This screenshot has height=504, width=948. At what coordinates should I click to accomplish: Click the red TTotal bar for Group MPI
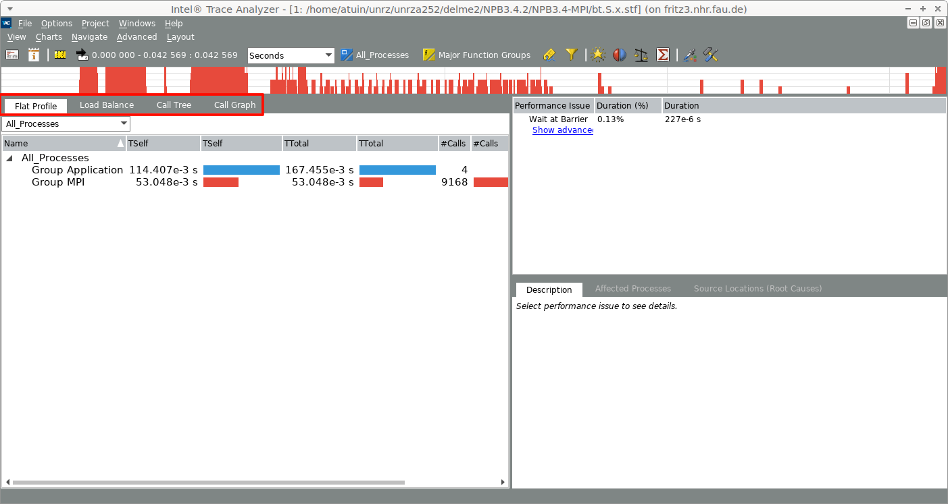pos(371,182)
